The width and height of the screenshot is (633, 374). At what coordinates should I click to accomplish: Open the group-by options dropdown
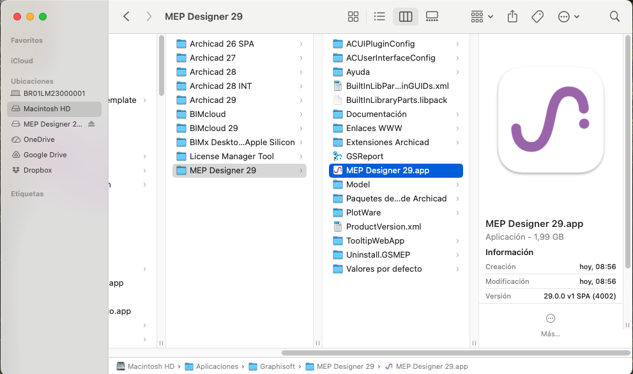482,17
